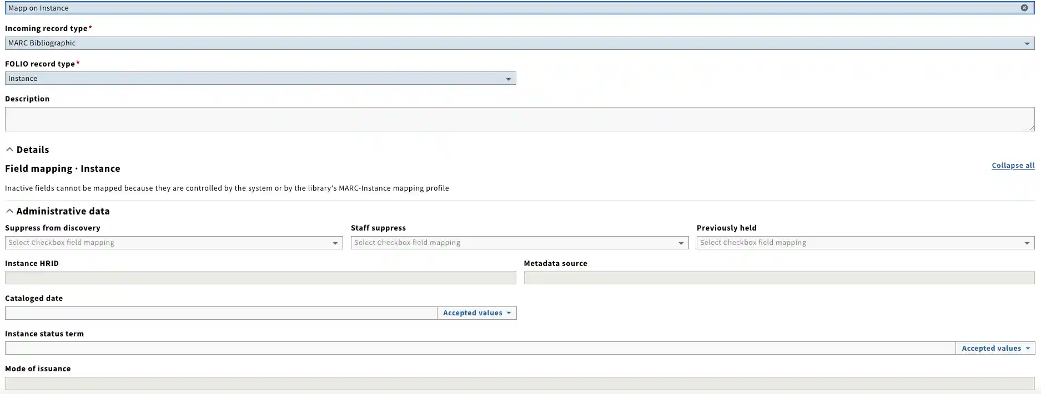This screenshot has height=394, width=1041.
Task: Collapse the Administrative data section
Action: coord(58,211)
